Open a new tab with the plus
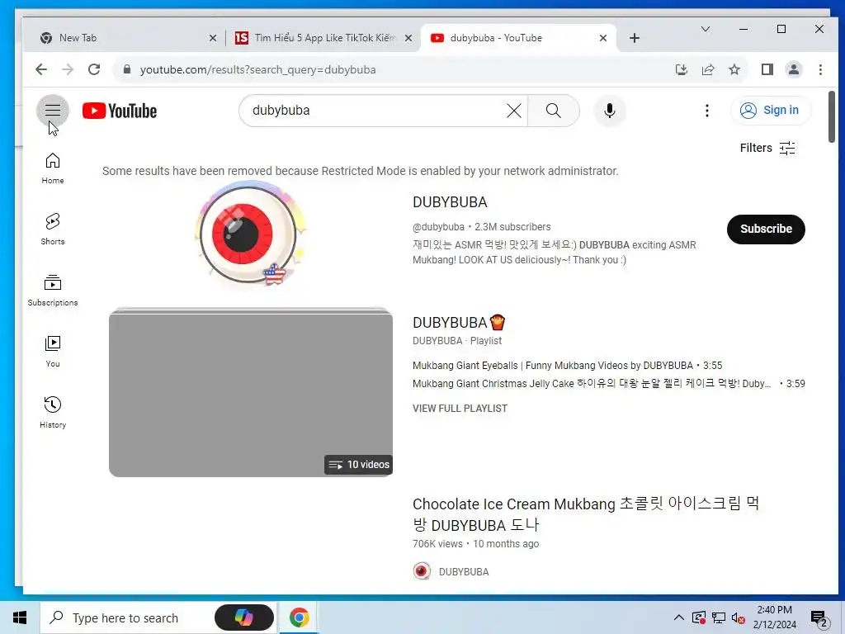This screenshot has height=634, width=845. click(635, 38)
